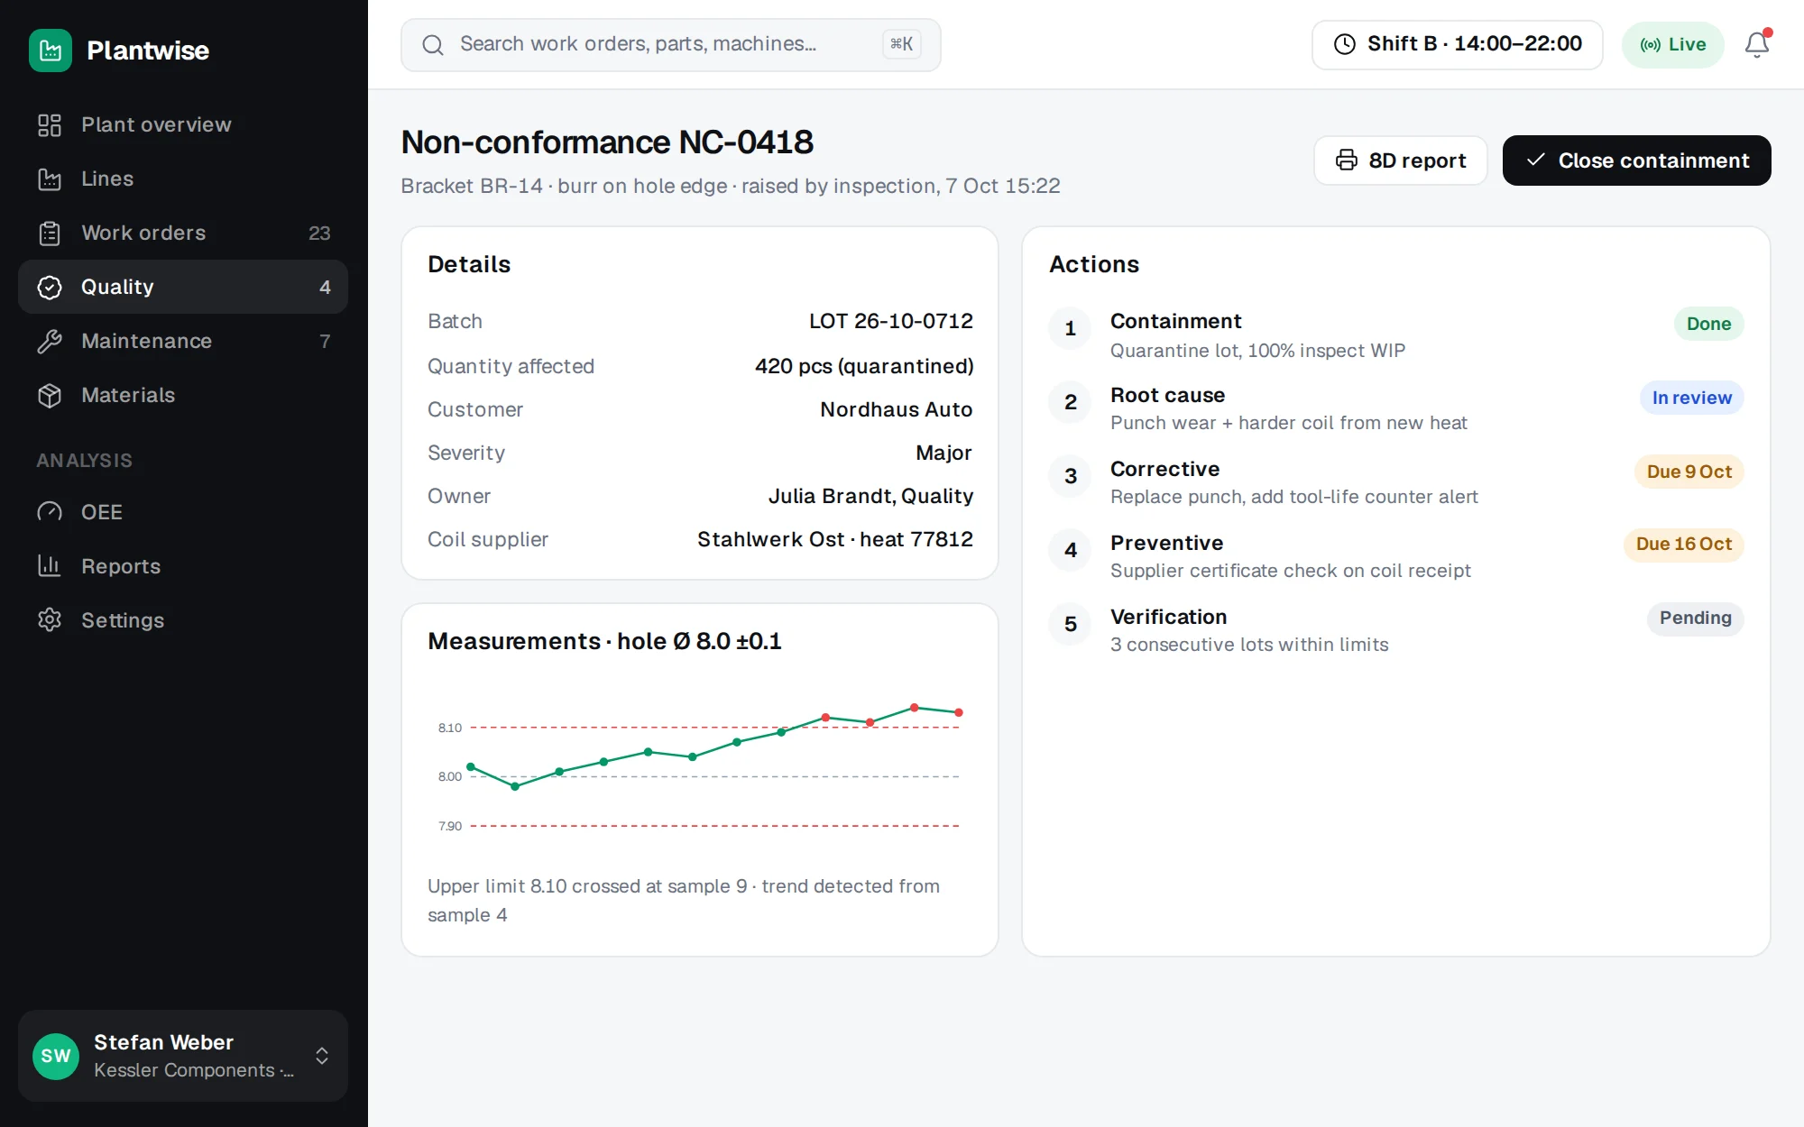Open the Corrective action title
Image resolution: width=1804 pixels, height=1127 pixels.
(x=1164, y=469)
